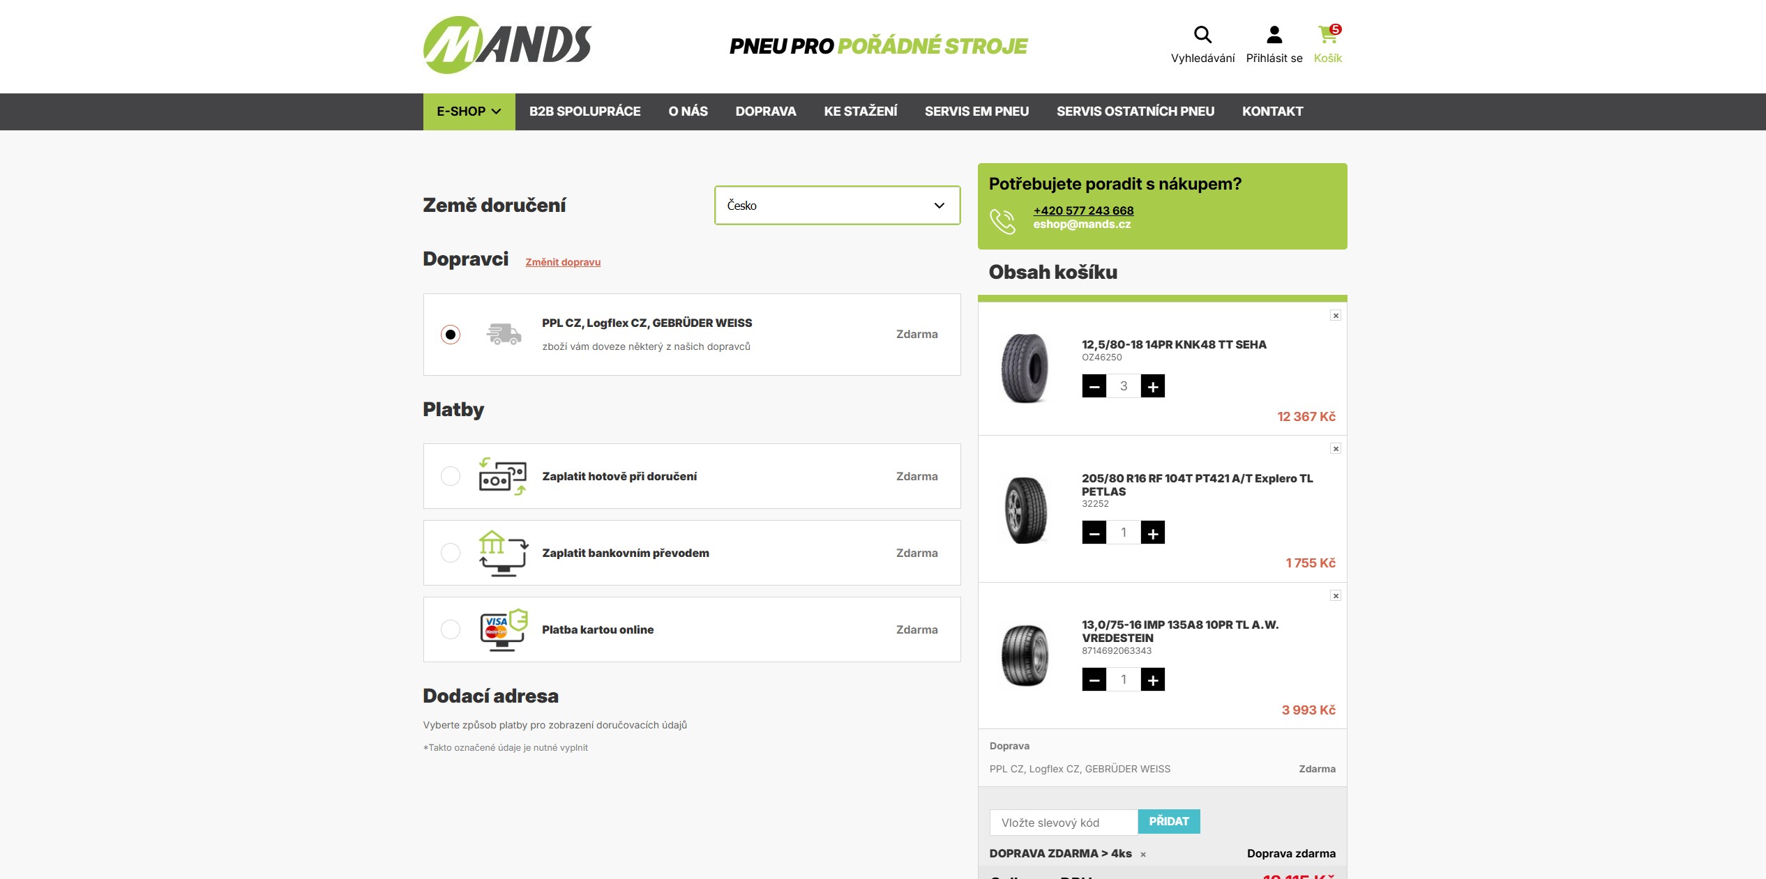Viewport: 1766px width, 879px height.
Task: Go to the KONTAKT page
Action: [1272, 112]
